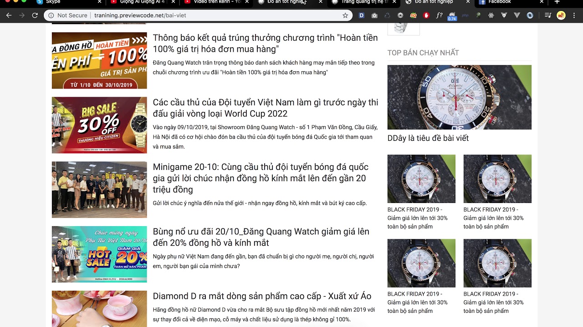The height and width of the screenshot is (327, 583).
Task: Click the red hand blocker extension
Action: pos(426,15)
